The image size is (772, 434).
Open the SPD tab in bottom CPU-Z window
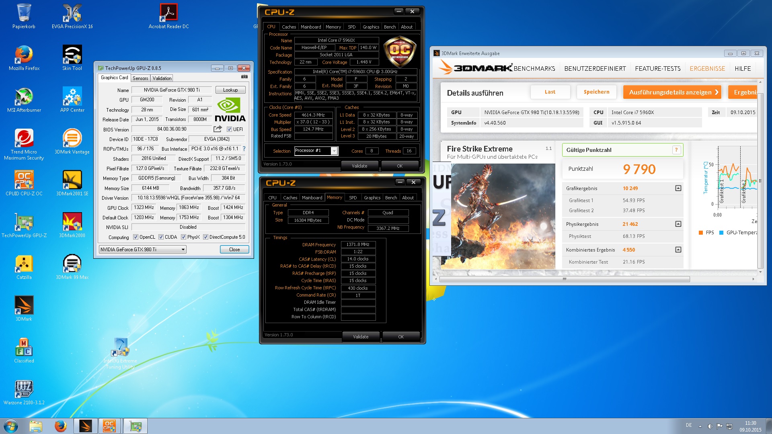coord(353,198)
